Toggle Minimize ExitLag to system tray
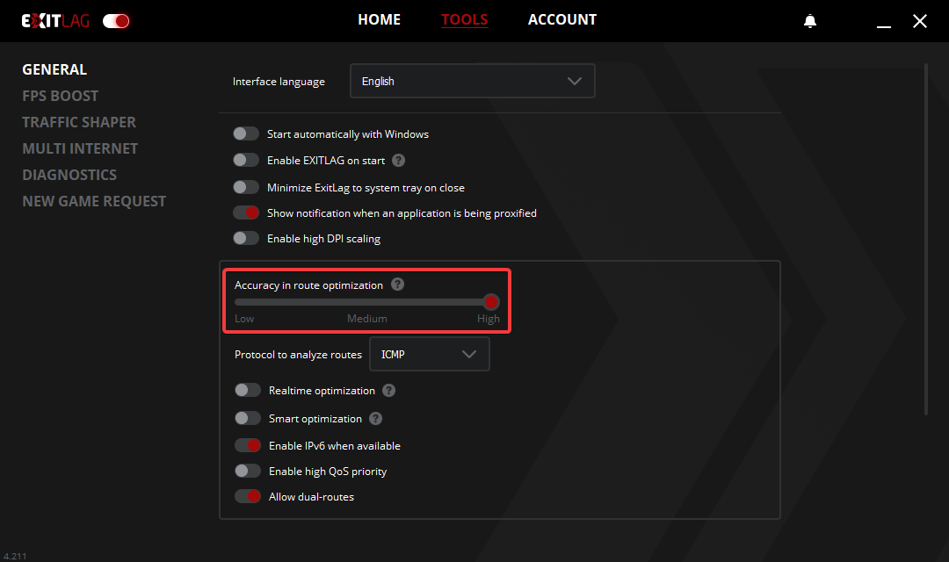The width and height of the screenshot is (949, 562). click(246, 187)
